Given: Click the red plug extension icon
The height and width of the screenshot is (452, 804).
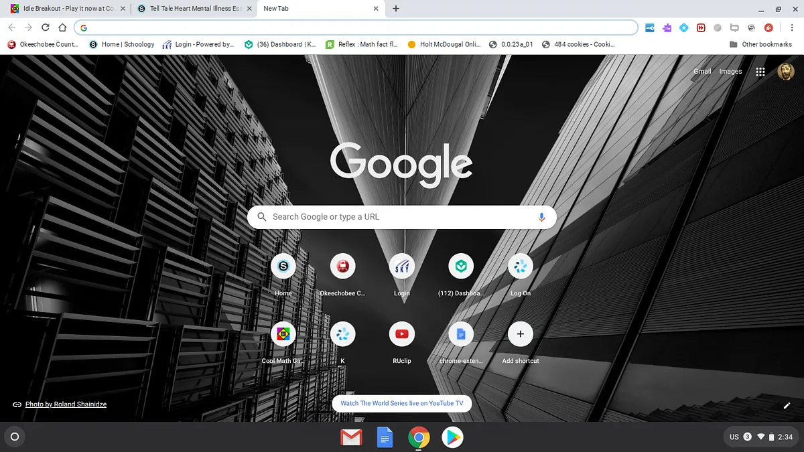Looking at the screenshot, I should pos(768,27).
